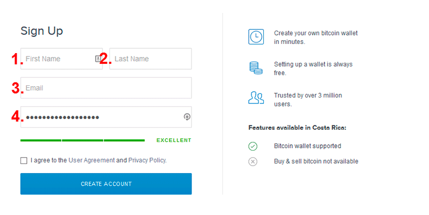Click the Trusted by over 3 million users text
Viewport: 429px width, 215px height.
coord(308,100)
